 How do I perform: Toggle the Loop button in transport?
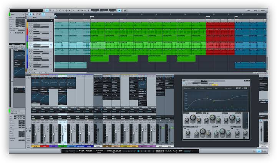click(149, 151)
